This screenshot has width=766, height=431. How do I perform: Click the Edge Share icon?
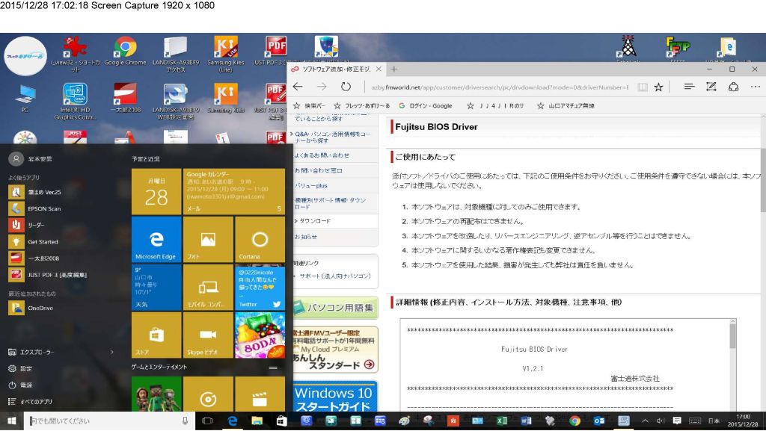733,87
